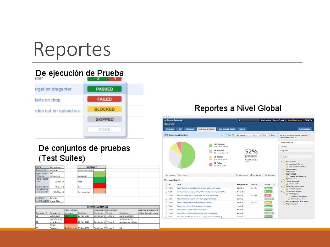Select Licensing & Terms in the tree
This screenshot has height=247, width=330.
click(x=296, y=164)
